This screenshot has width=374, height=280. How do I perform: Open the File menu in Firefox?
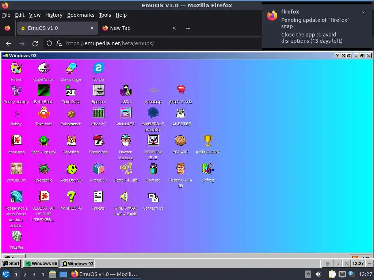[6, 15]
